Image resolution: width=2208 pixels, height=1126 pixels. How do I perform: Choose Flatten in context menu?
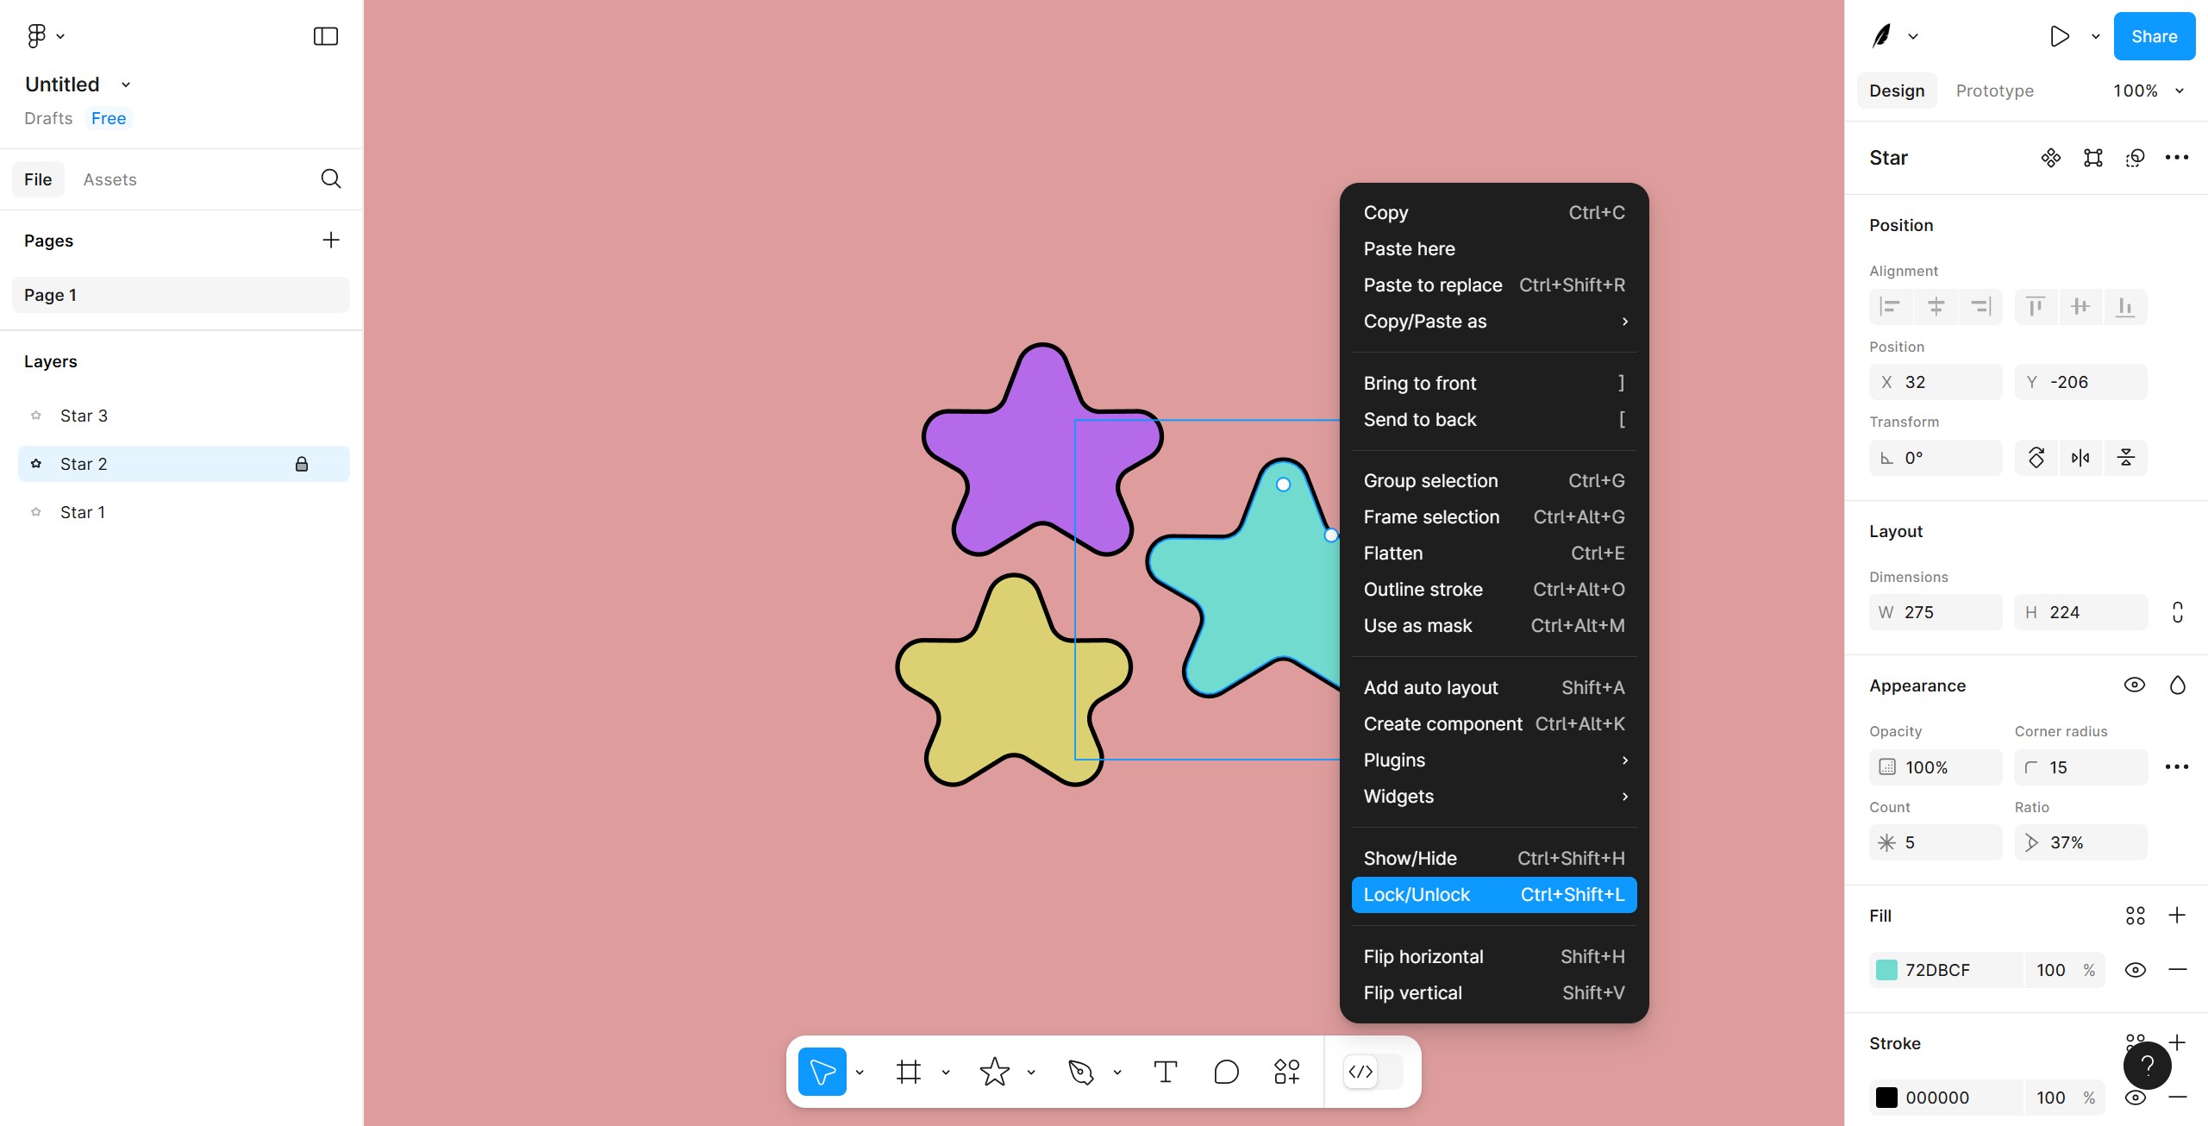pos(1494,553)
